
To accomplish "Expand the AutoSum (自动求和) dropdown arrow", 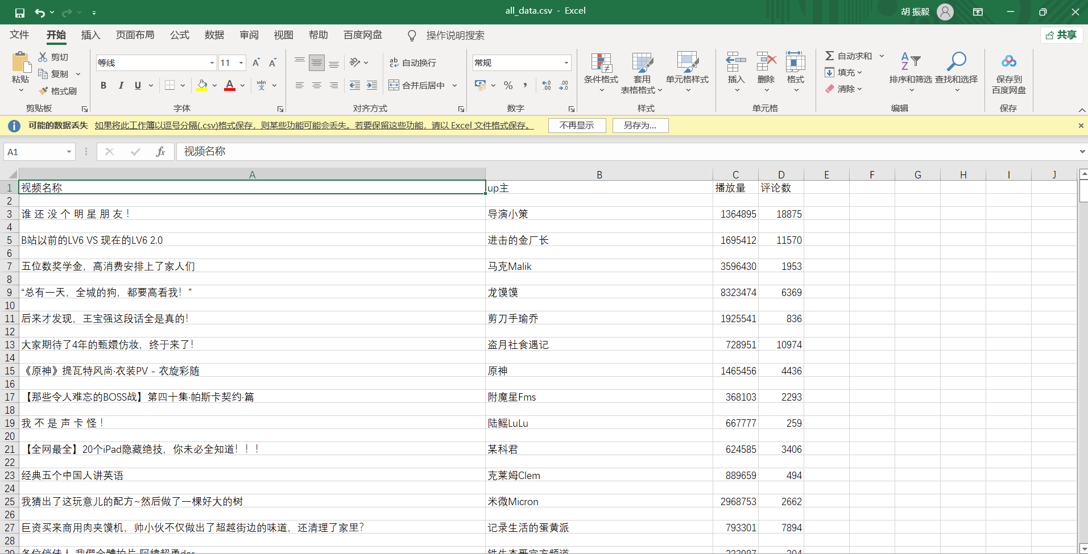I will pos(882,56).
